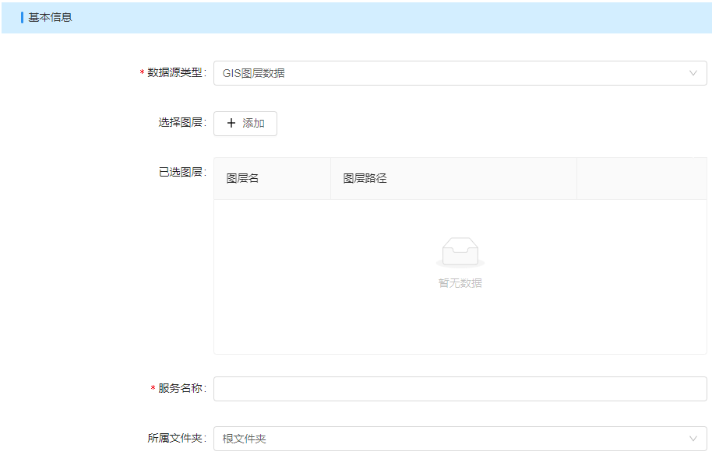
Task: Click the 选择图层 field label
Action: pos(181,123)
